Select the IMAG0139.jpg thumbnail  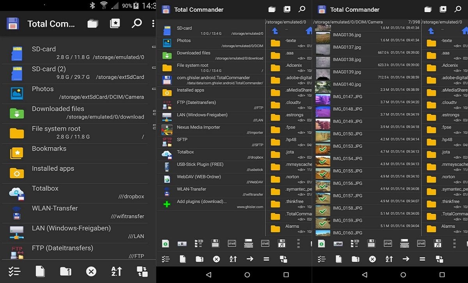pos(323,74)
